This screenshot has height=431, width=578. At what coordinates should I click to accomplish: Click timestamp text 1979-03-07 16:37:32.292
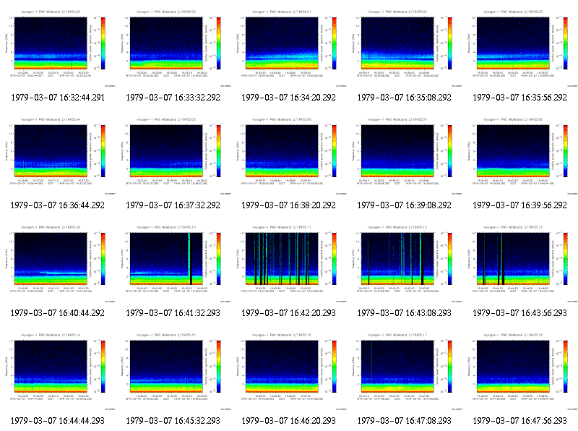[x=173, y=205]
